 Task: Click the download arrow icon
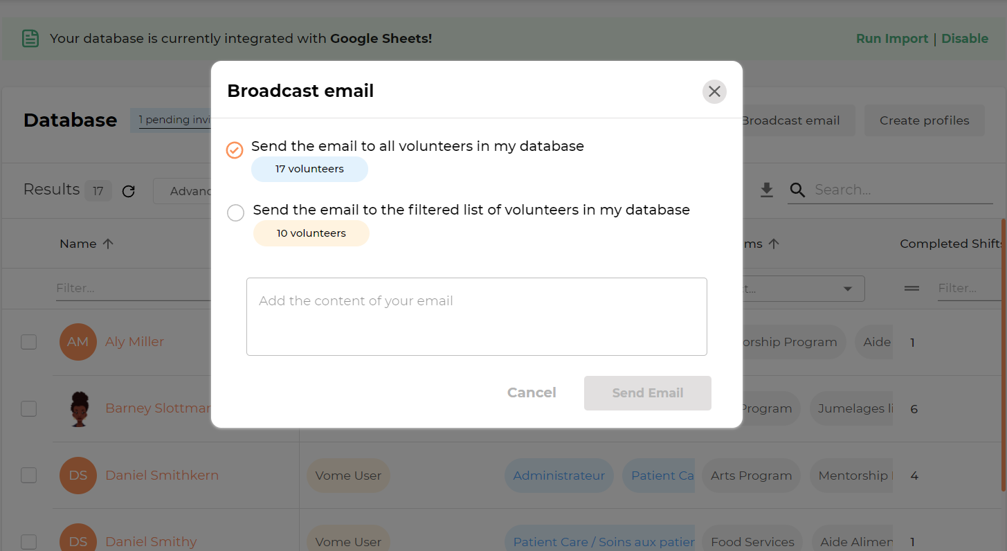coord(766,190)
